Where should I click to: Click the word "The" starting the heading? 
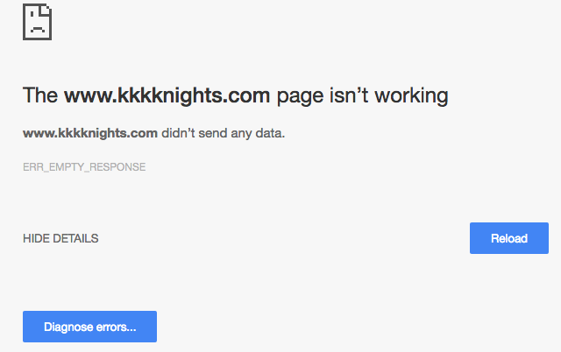pyautogui.click(x=40, y=95)
